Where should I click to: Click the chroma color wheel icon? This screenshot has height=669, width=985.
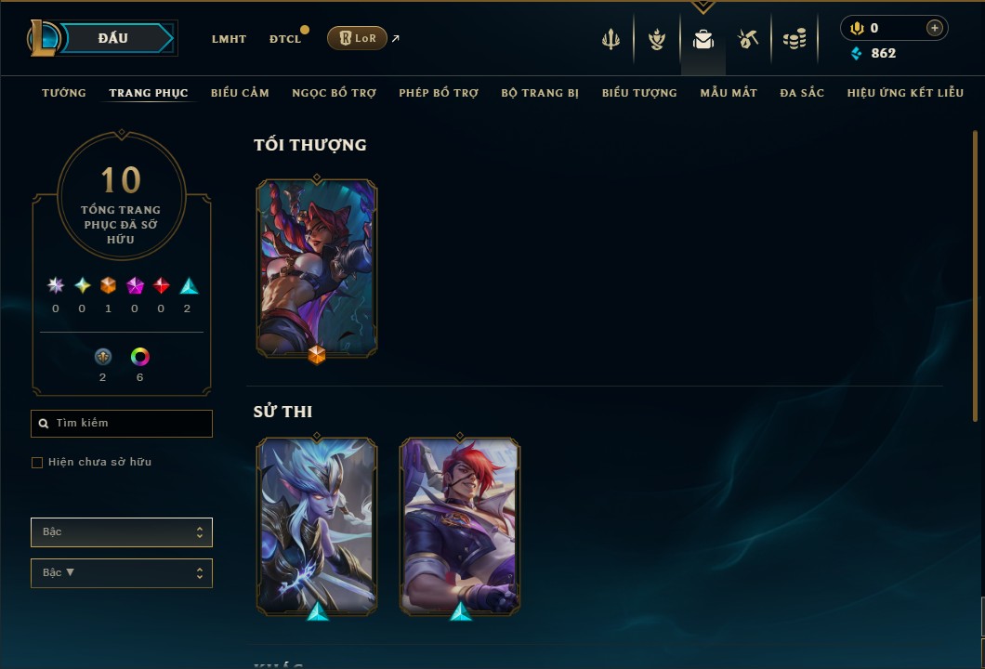pyautogui.click(x=139, y=357)
